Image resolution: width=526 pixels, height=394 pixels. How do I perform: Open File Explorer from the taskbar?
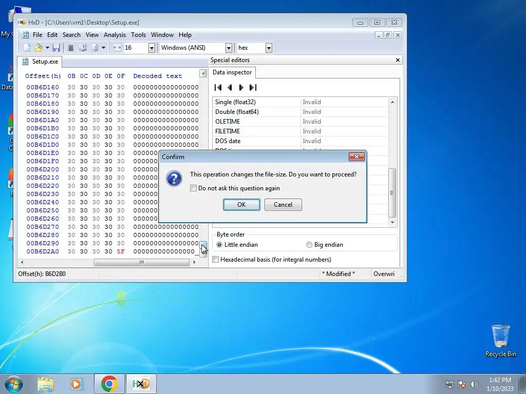tap(46, 384)
